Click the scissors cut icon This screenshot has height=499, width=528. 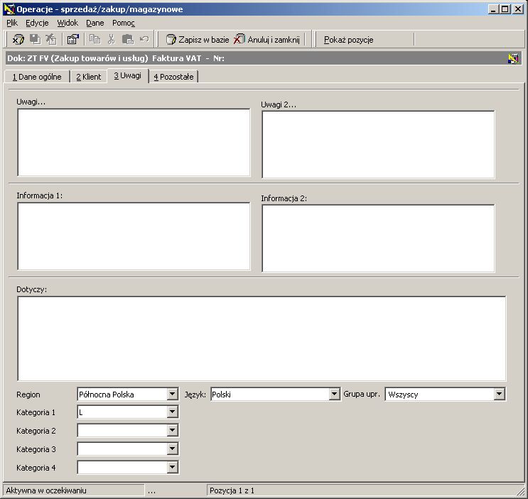[111, 39]
